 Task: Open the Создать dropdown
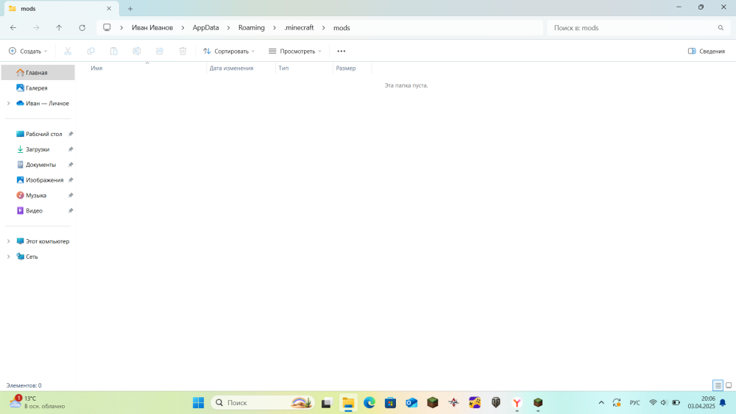click(28, 51)
